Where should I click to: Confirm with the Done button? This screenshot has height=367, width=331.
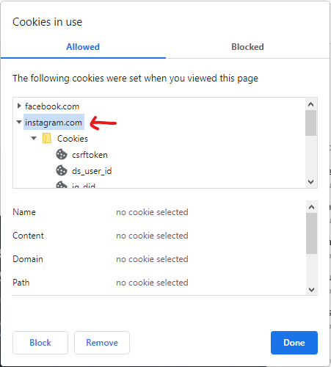pyautogui.click(x=294, y=343)
